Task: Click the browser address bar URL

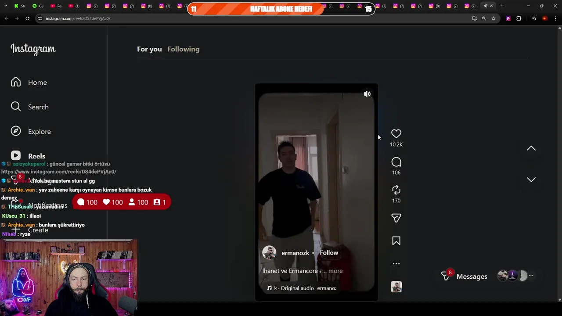Action: coord(78,18)
